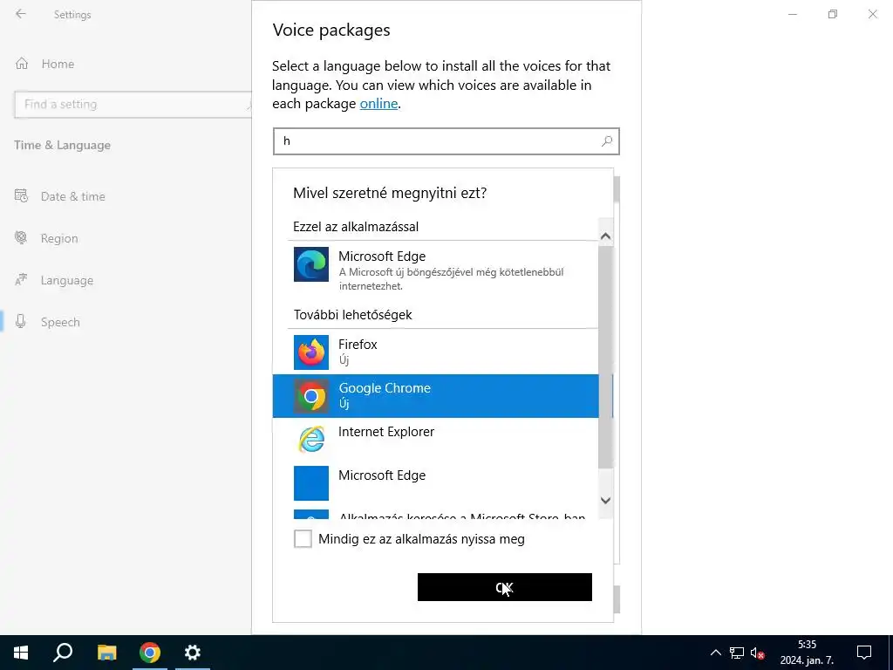The width and height of the screenshot is (893, 670).
Task: Click the muted volume tray icon
Action: point(758,653)
